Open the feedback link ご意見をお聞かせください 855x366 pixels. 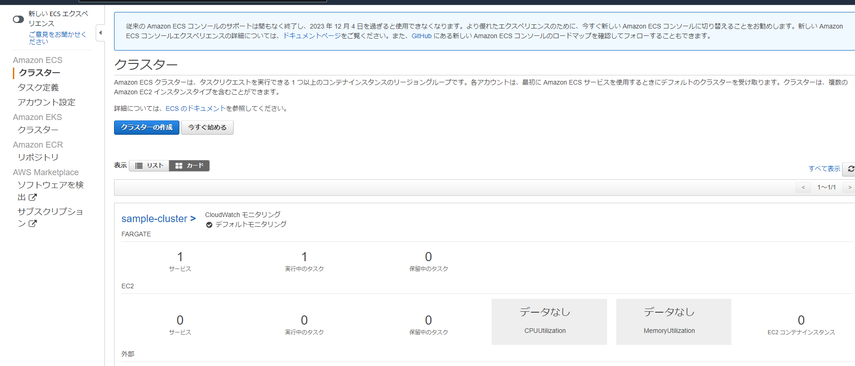[57, 38]
